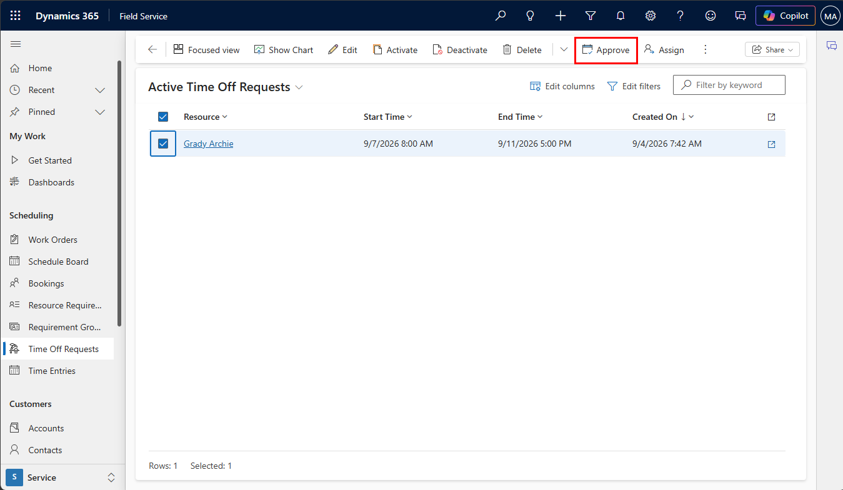Click the Deactivate command
843x490 pixels.
coord(459,50)
